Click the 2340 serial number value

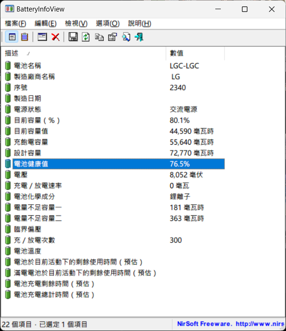pyautogui.click(x=178, y=88)
